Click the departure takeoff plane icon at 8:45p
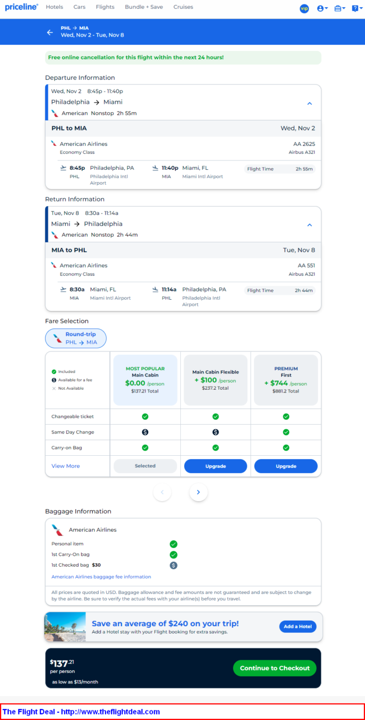 coord(64,168)
